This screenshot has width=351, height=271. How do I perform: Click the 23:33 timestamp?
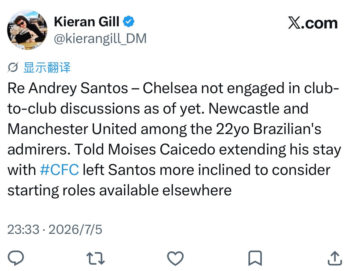click(23, 229)
